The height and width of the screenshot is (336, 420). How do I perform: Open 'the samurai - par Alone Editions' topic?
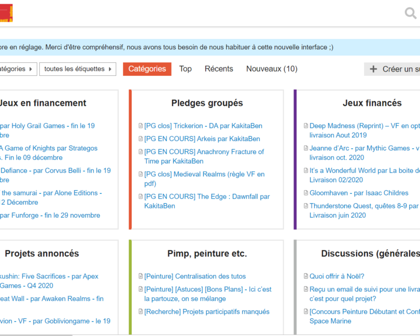click(51, 198)
